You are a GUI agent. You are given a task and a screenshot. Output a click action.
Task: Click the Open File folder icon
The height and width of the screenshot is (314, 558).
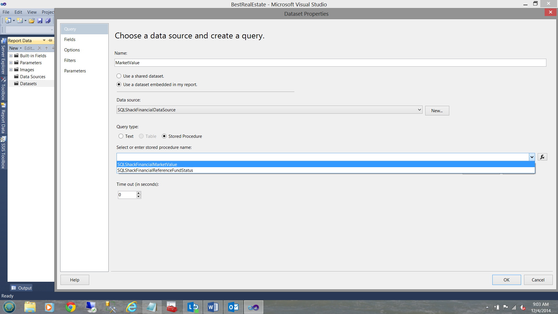pos(32,21)
